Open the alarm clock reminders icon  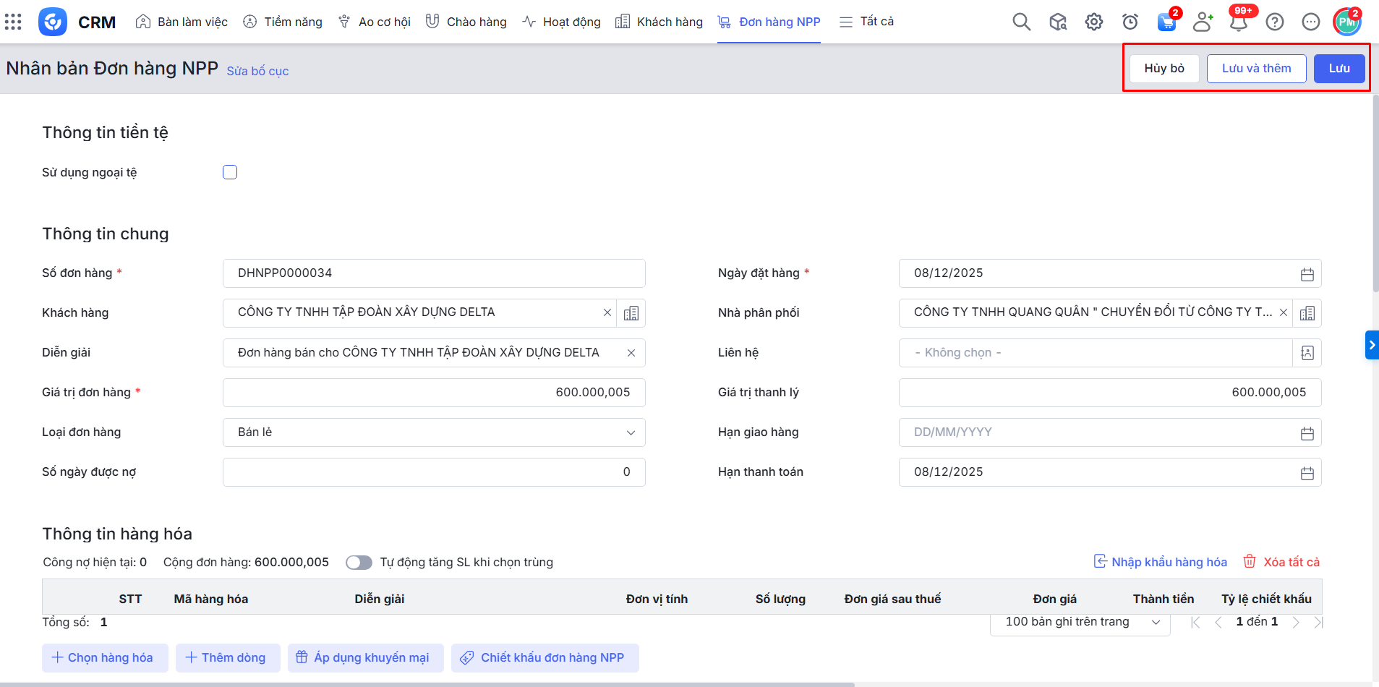[x=1130, y=22]
